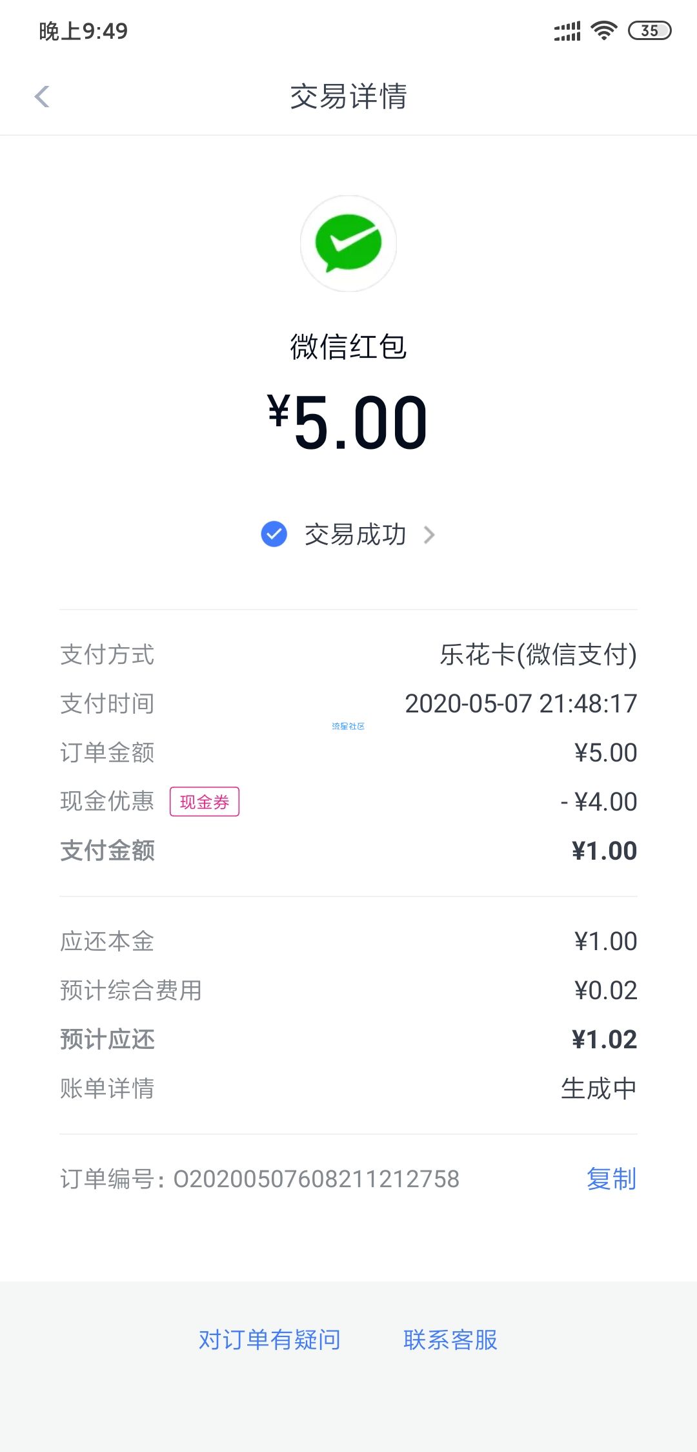Tap the signal strength icon
Screen dimensions: 697x1452
(567, 30)
